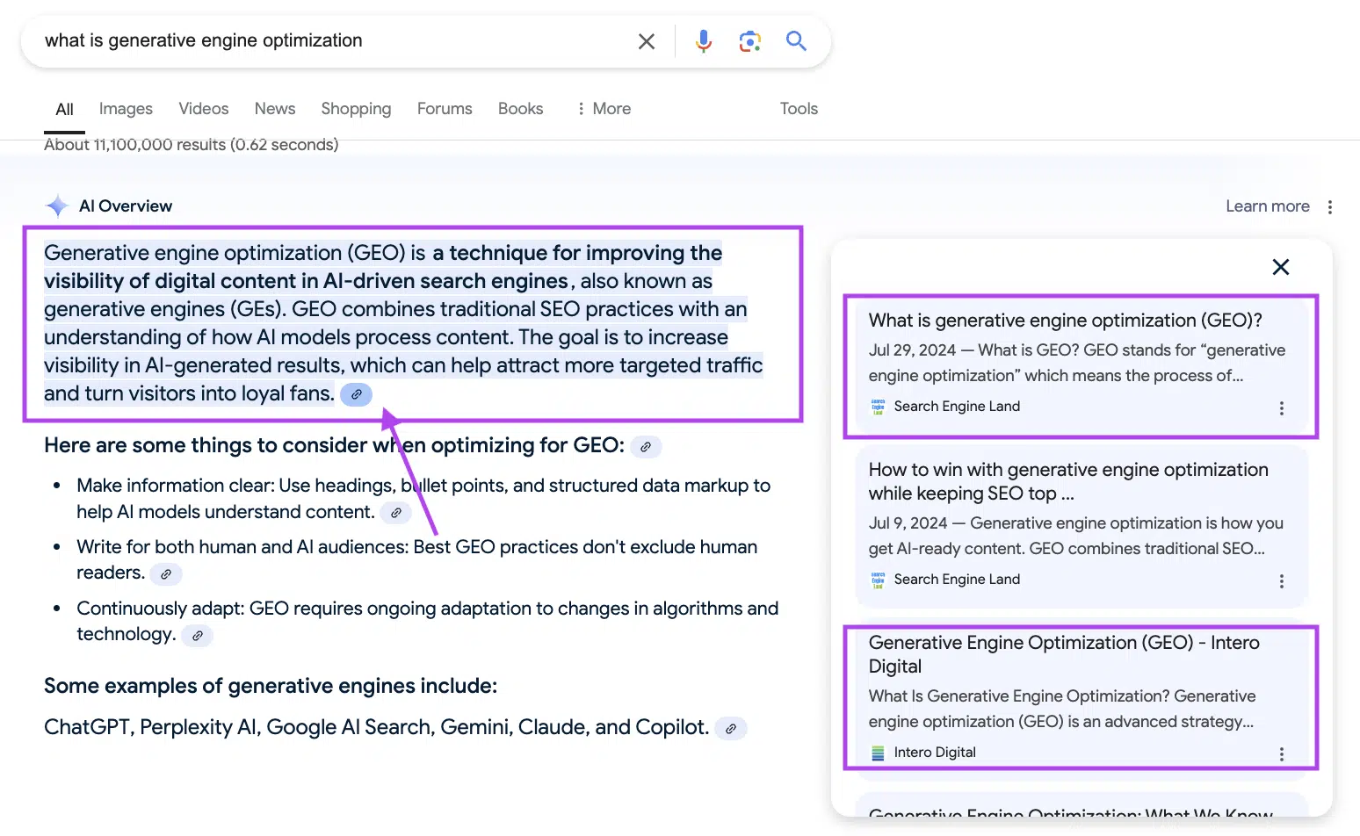Viewport: 1360px width, 836px height.
Task: Click text 'ChatGPT, Perplexity AI, Google AI Search'
Action: tap(240, 728)
